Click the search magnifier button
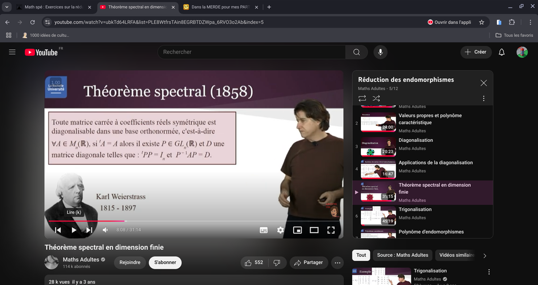 (x=357, y=52)
